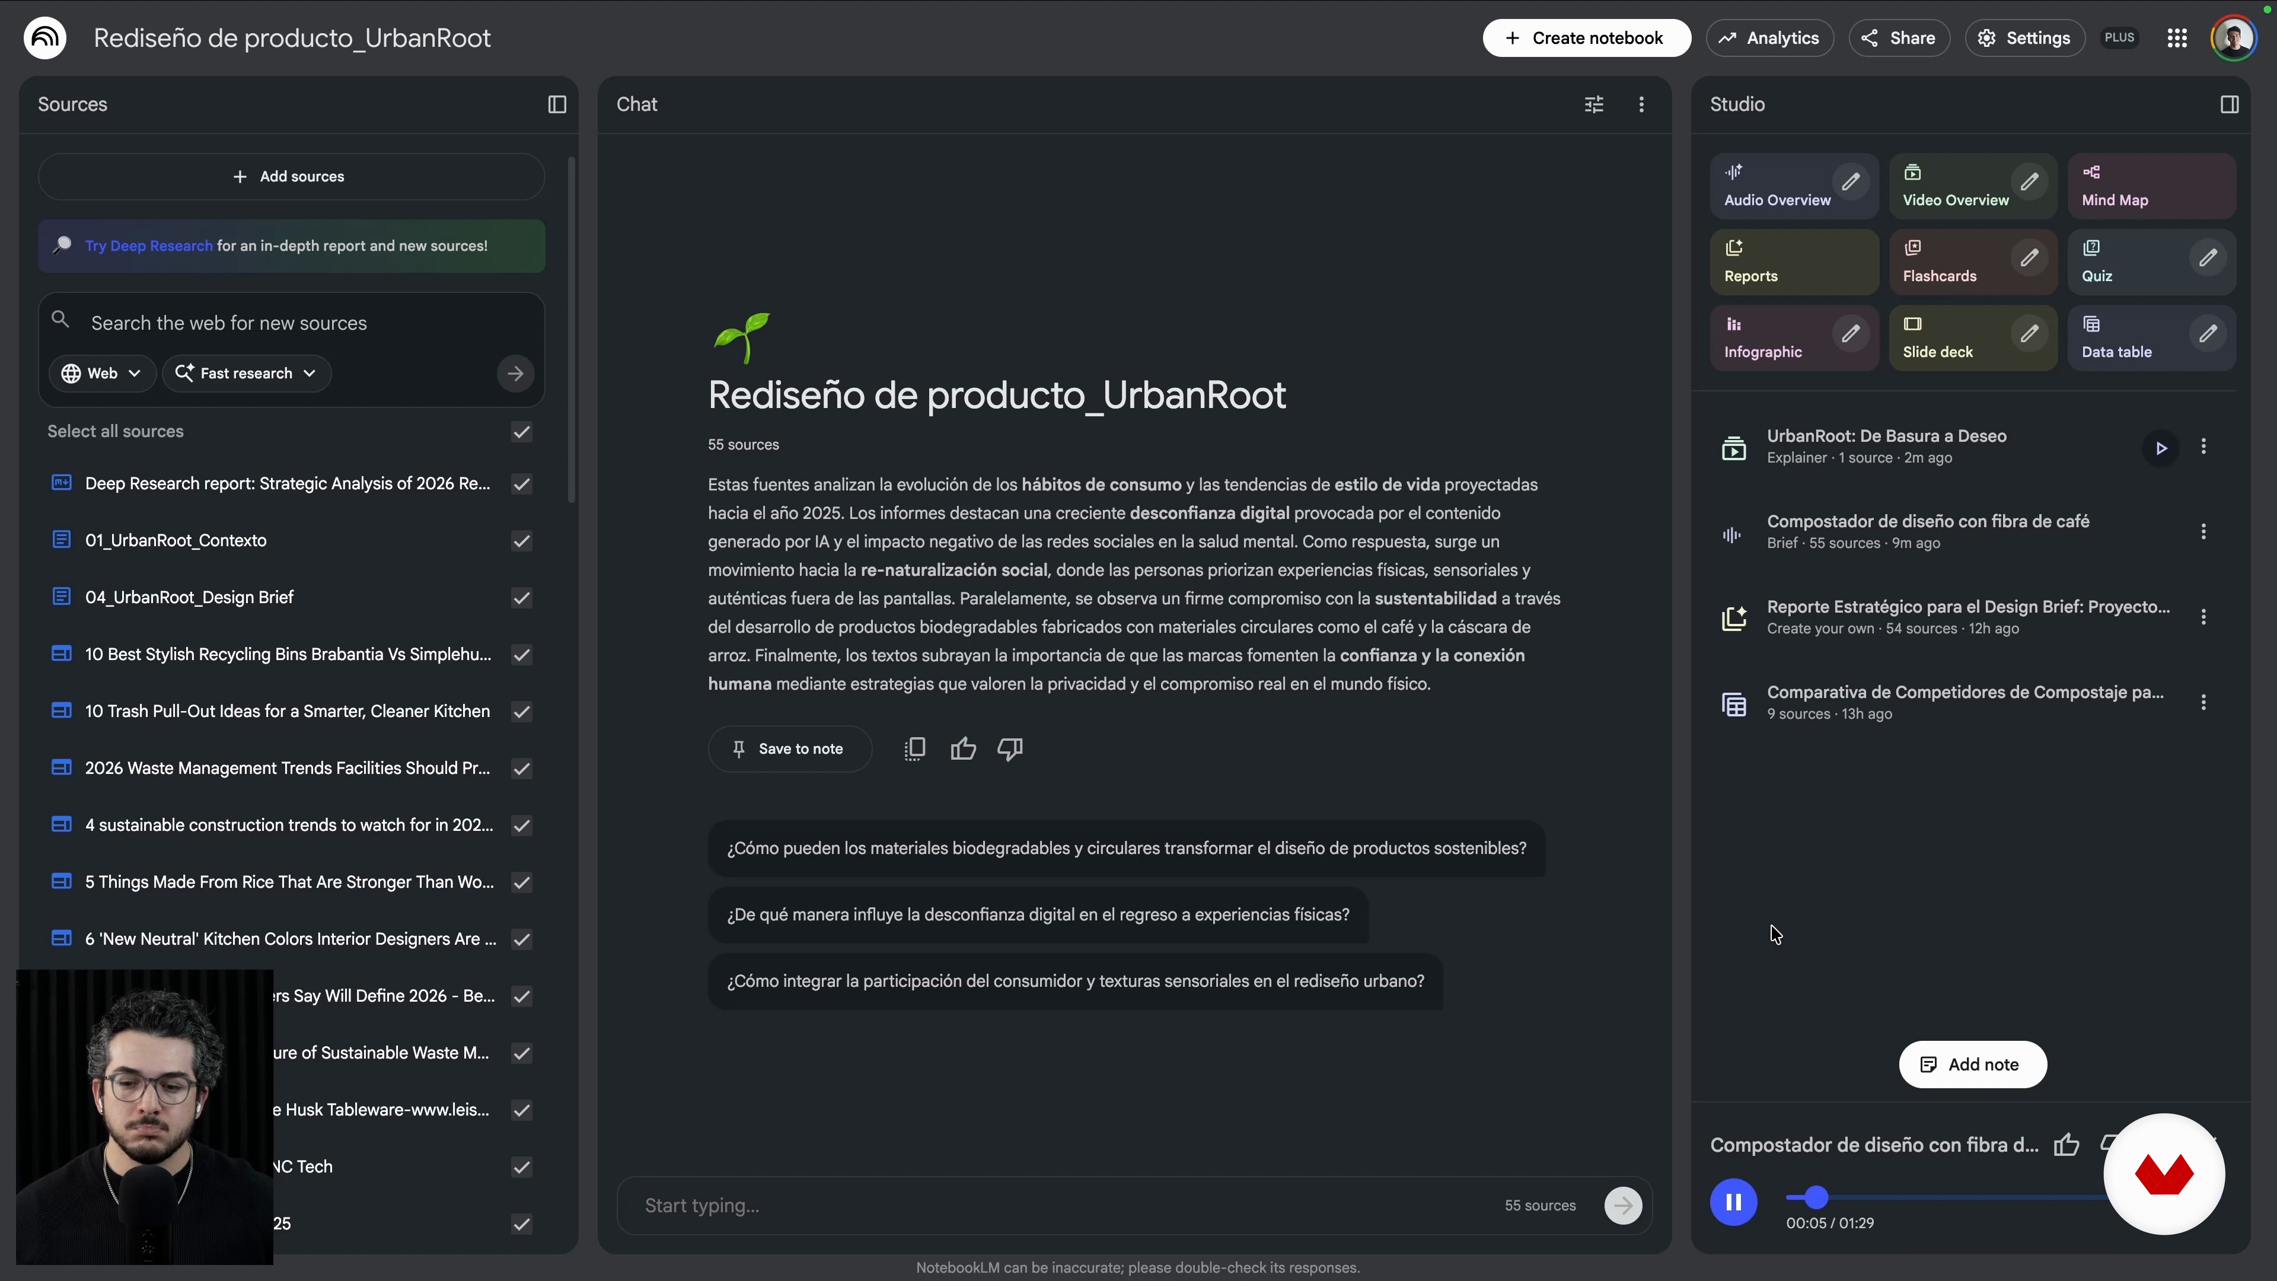This screenshot has height=1281, width=2277.
Task: Open Chat panel three-dot menu
Action: 1641,104
